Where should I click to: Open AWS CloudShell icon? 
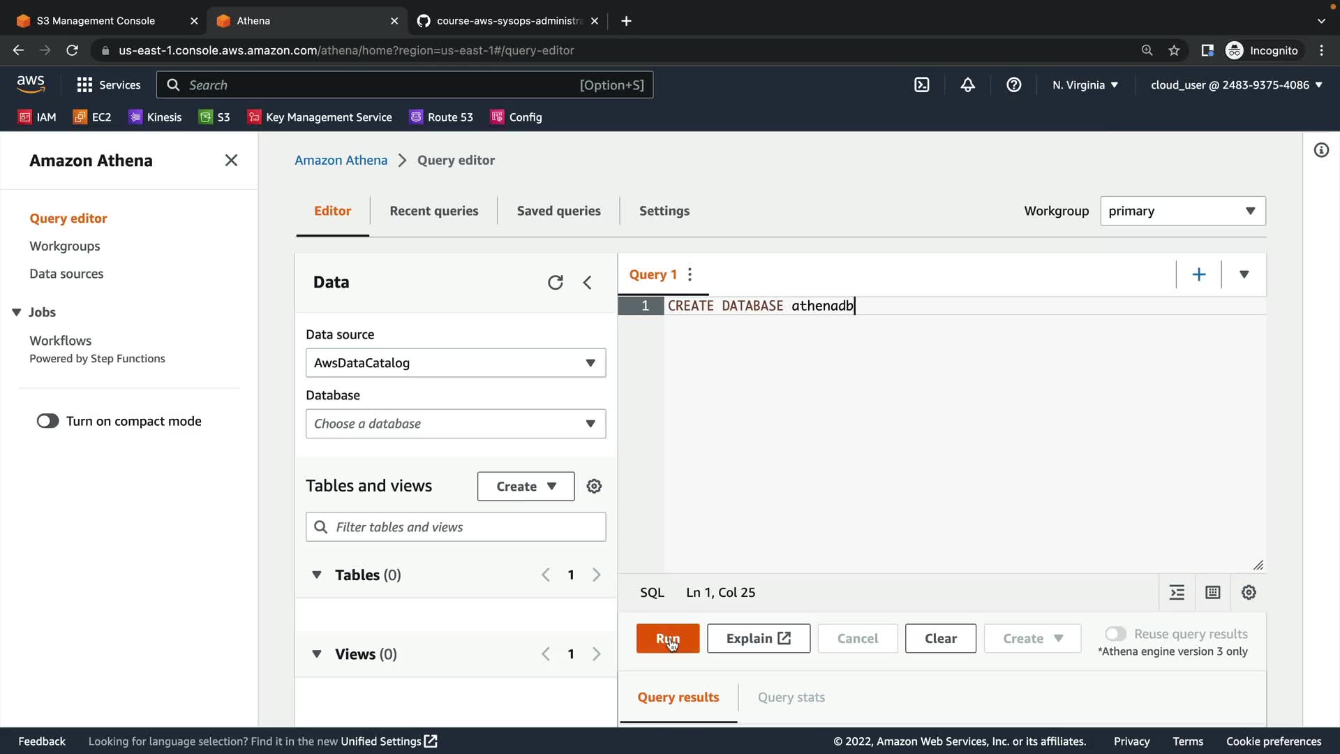921,84
